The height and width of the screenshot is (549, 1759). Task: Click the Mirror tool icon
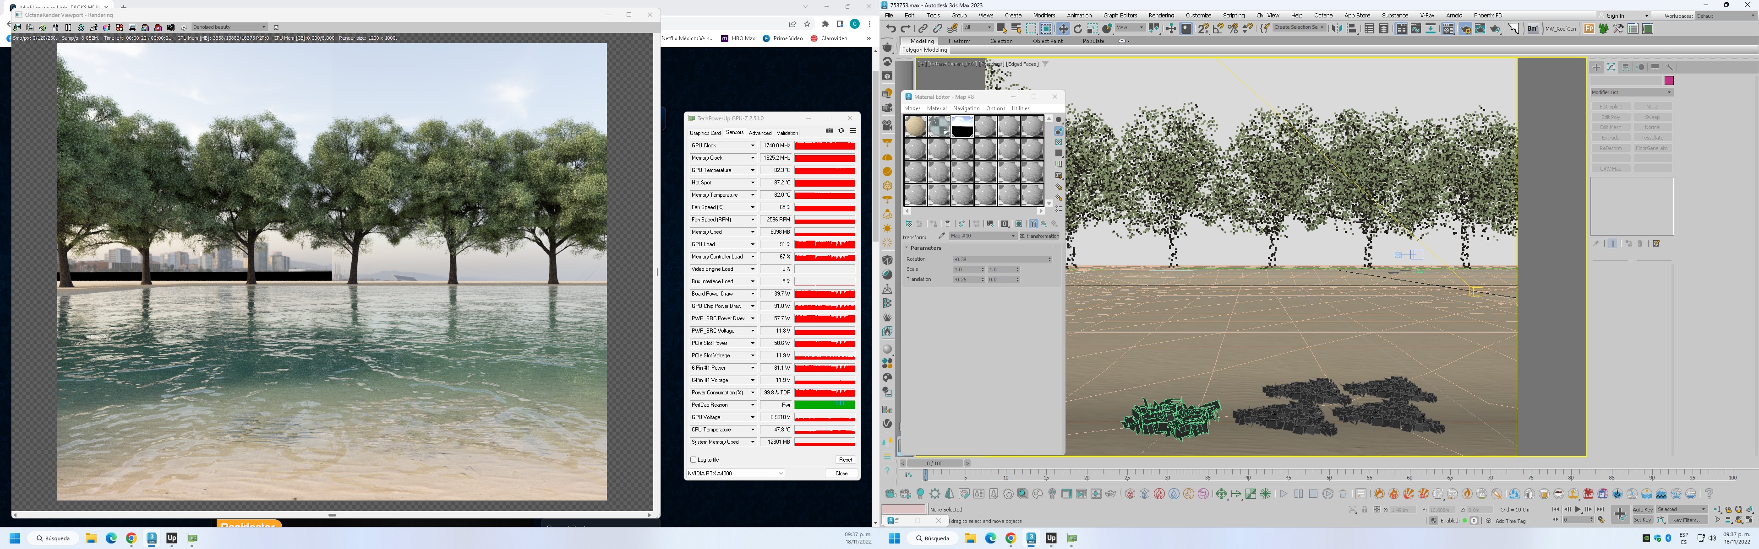[1337, 29]
